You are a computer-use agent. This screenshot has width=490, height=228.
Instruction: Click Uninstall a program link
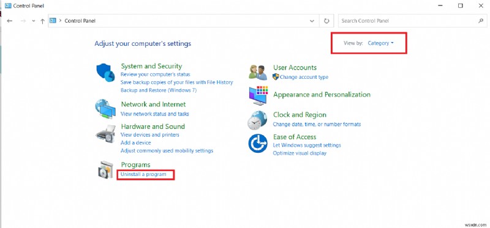pos(143,174)
